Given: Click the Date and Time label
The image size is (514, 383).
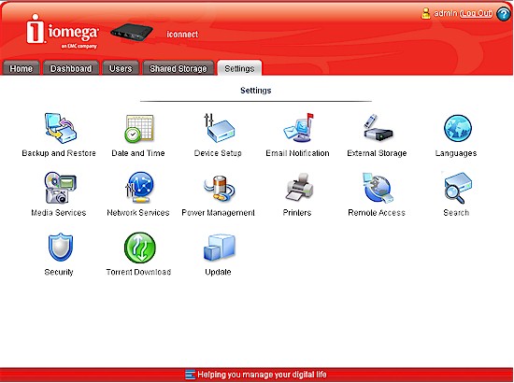Looking at the screenshot, I should point(138,153).
